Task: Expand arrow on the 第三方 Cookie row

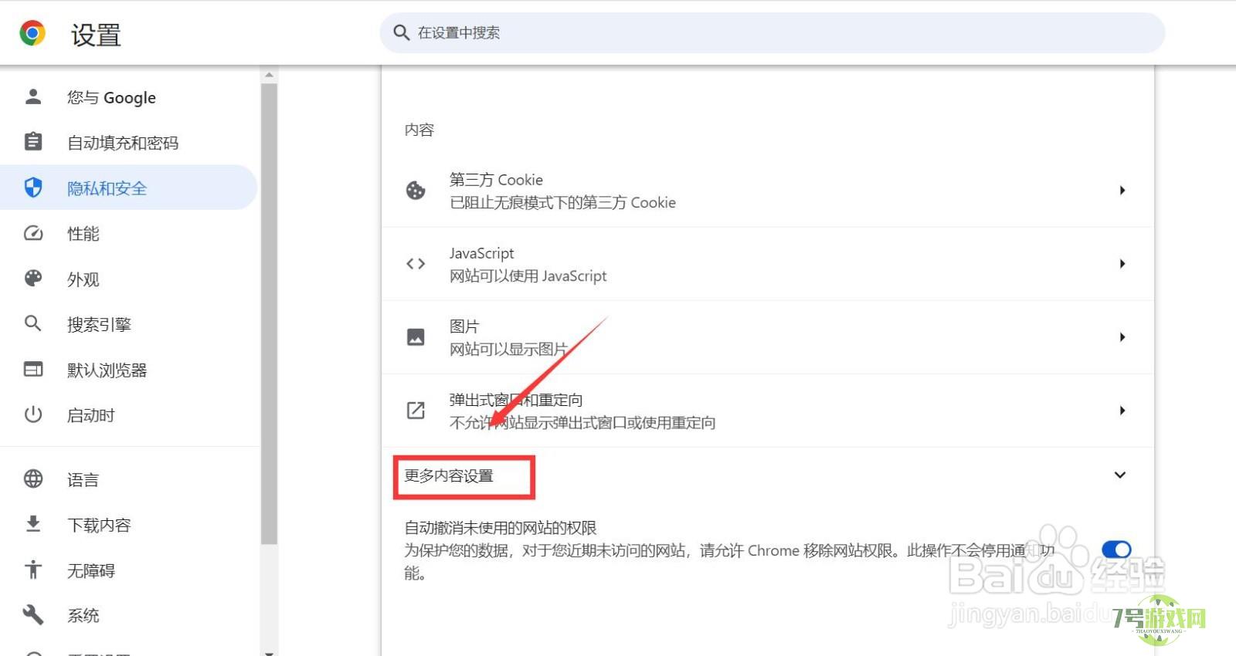Action: (x=1122, y=191)
